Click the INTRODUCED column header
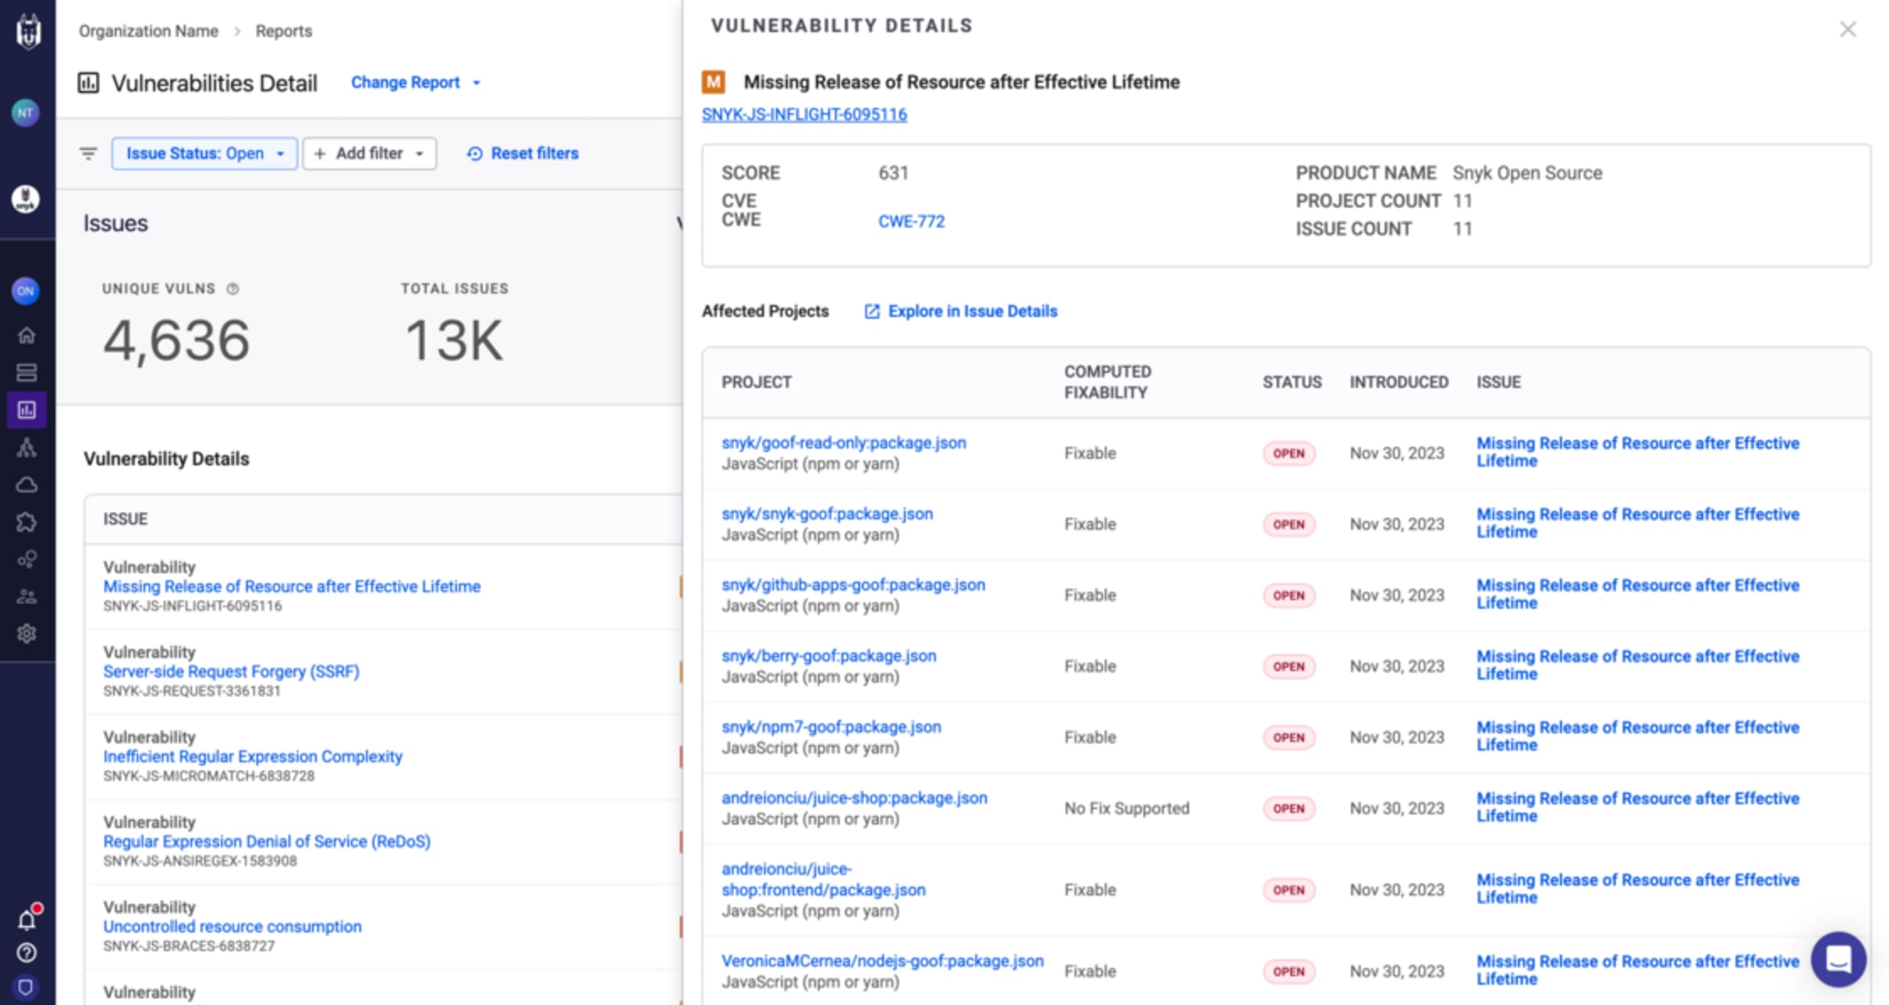Viewport: 1889px width, 1005px height. (1399, 382)
